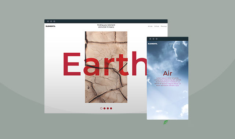Select the hollow first carousel dot
Image resolution: width=235 pixels, height=139 pixels.
click(x=101, y=108)
